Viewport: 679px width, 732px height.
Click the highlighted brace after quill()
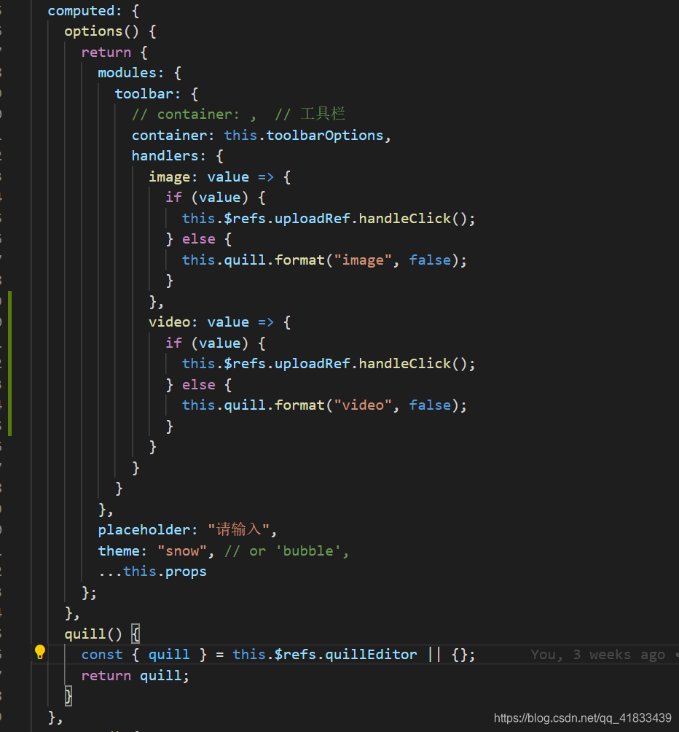(x=136, y=634)
